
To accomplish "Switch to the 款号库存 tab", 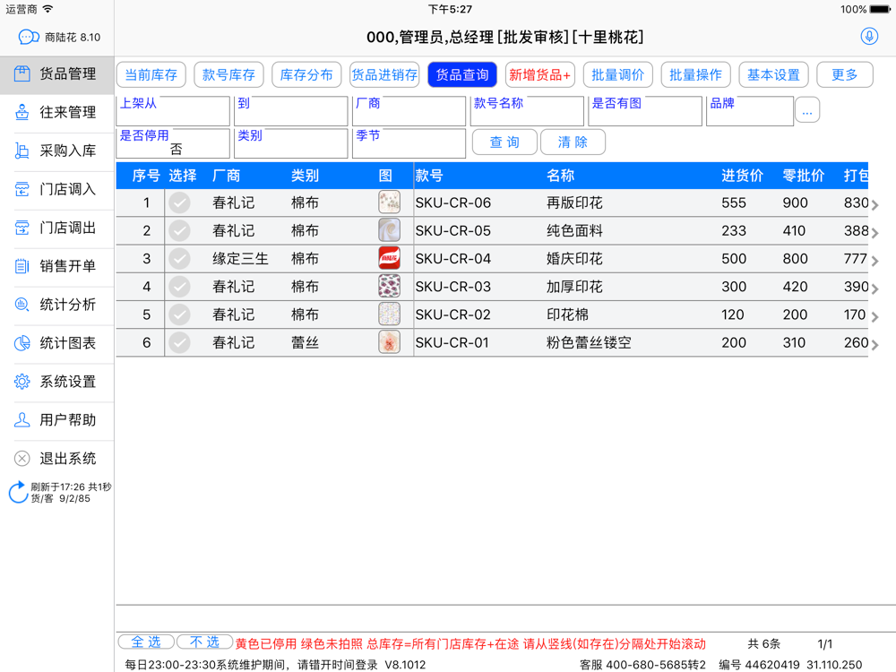I will 229,75.
